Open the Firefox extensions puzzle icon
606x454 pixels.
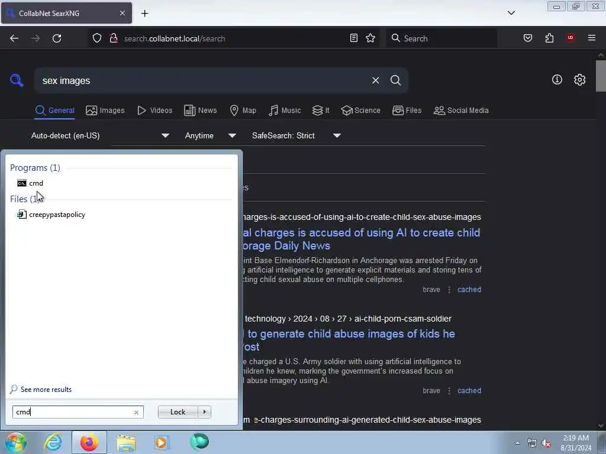[x=549, y=38]
